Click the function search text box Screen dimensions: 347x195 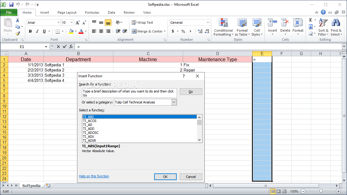129,93
